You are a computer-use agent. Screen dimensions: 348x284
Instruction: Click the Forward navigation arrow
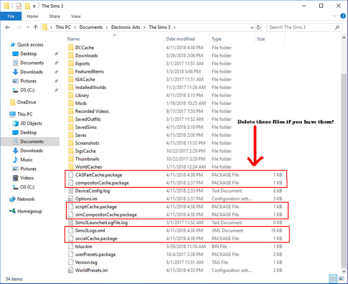pos(19,27)
